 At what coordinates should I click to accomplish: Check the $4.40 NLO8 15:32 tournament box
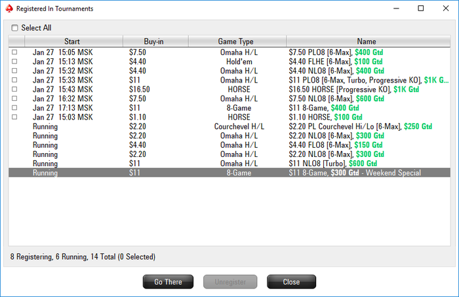[14, 71]
